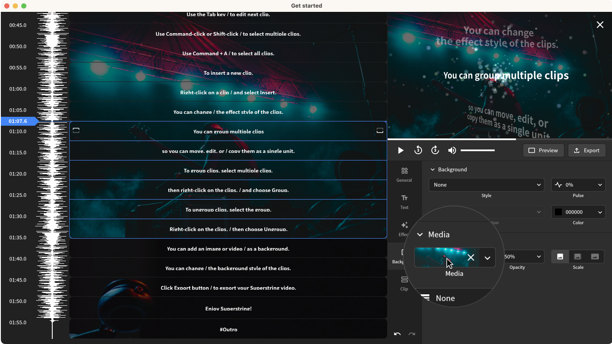Select clip 'You can change / the effect style'
Screen dimensions: 612x344
(228, 111)
